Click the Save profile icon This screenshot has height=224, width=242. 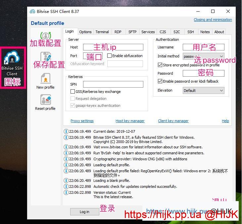[45, 57]
